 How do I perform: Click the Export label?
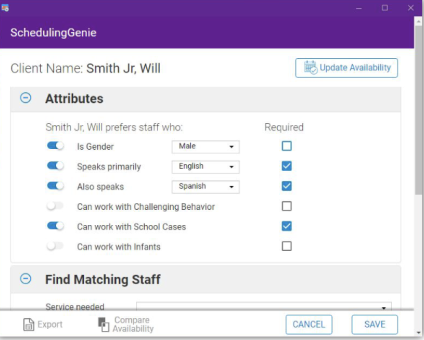(x=50, y=324)
